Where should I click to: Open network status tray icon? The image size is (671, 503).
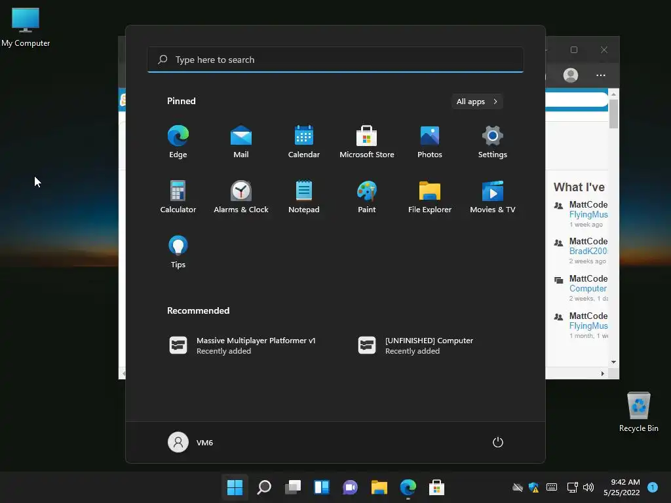[x=572, y=487]
